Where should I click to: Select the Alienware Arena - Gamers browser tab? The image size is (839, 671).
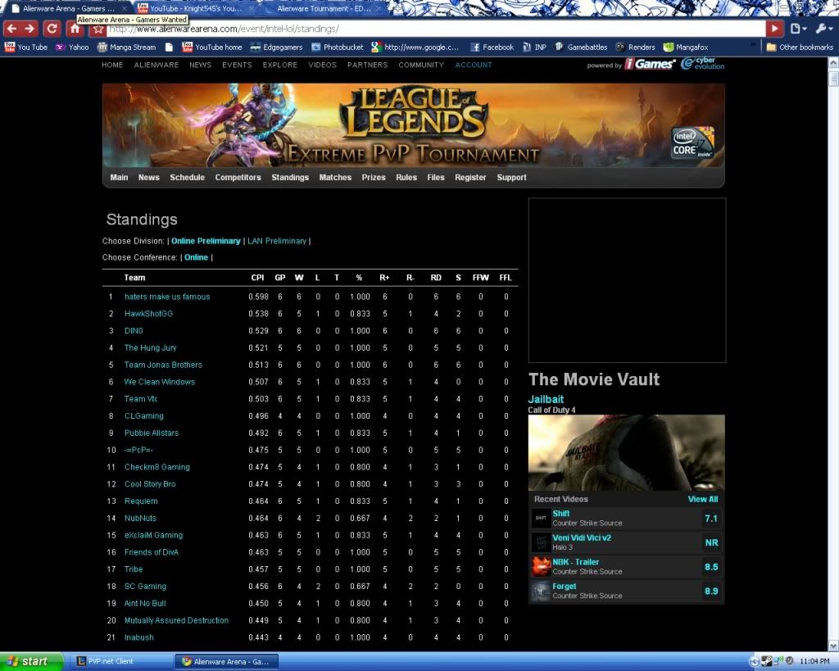tap(69, 8)
